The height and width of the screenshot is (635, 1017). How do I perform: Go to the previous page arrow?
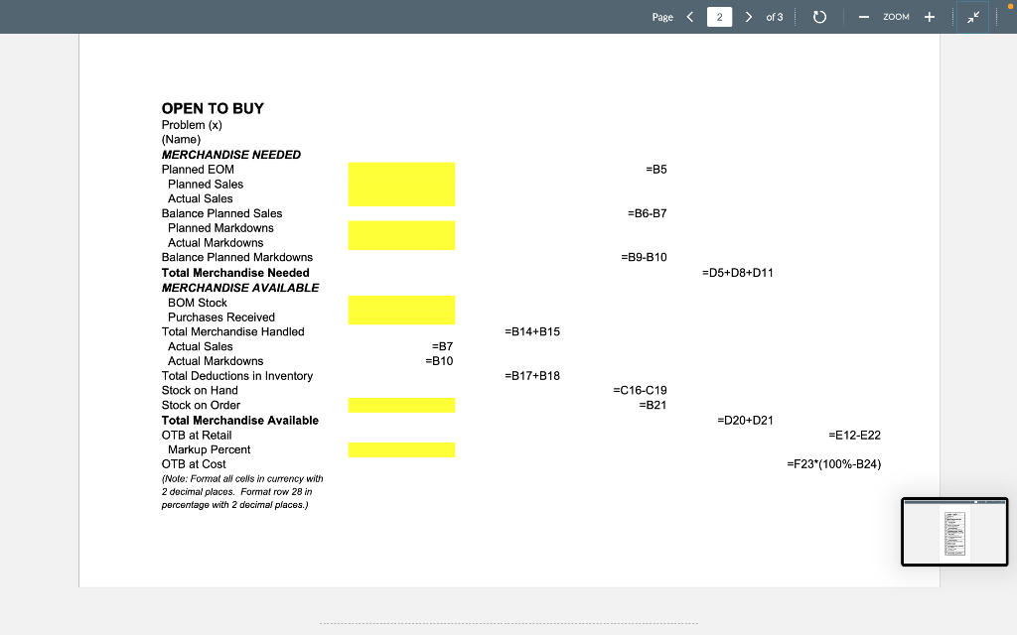(x=690, y=17)
